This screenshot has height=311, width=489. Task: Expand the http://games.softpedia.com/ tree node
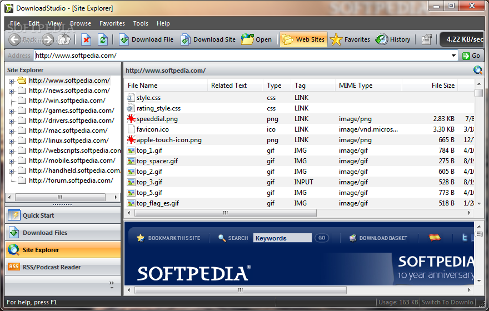(x=11, y=111)
